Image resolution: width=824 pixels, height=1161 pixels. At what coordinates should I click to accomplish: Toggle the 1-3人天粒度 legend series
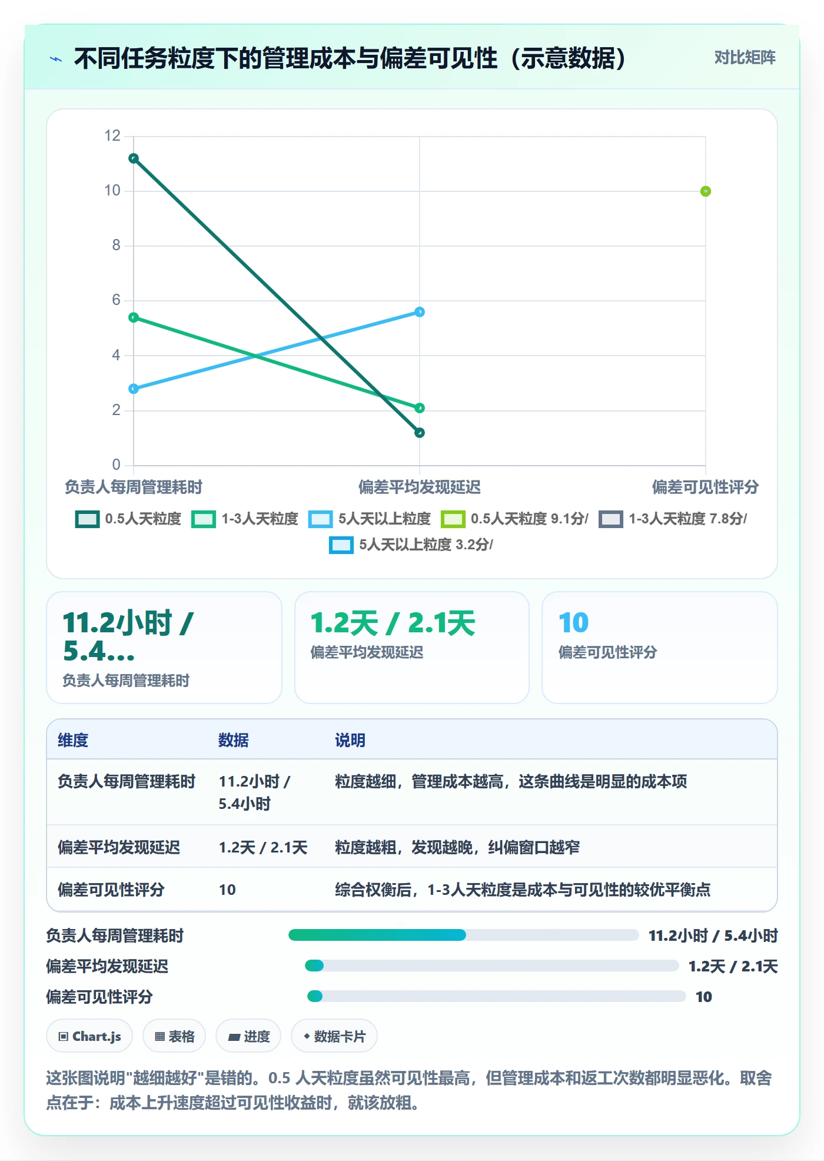pos(245,519)
